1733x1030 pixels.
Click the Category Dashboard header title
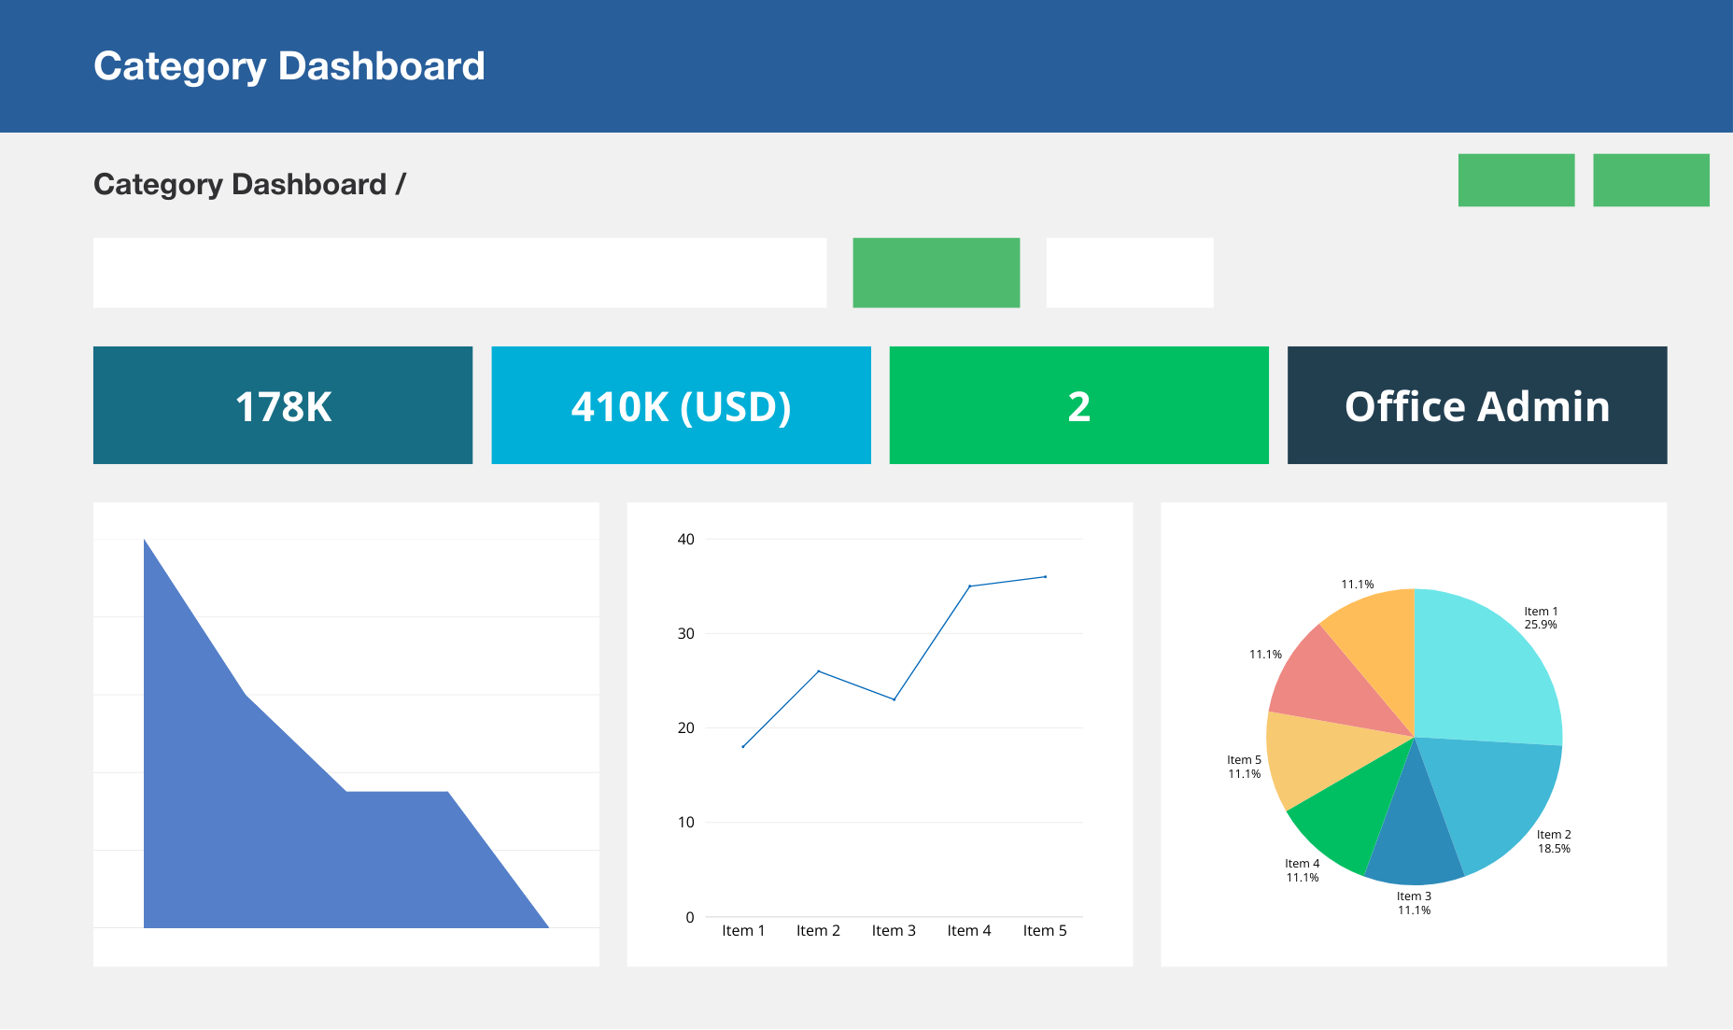pyautogui.click(x=289, y=66)
